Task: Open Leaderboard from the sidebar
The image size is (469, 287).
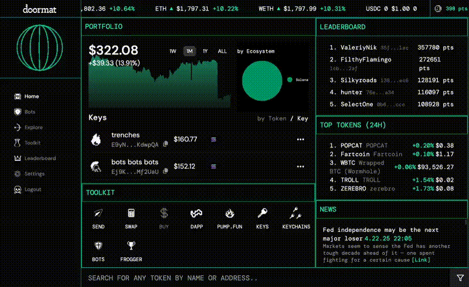Action: [x=39, y=158]
